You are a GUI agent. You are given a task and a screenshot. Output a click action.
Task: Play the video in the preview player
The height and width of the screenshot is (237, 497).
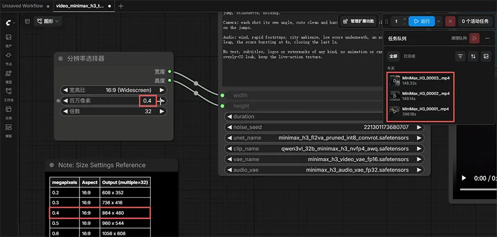tap(464, 178)
